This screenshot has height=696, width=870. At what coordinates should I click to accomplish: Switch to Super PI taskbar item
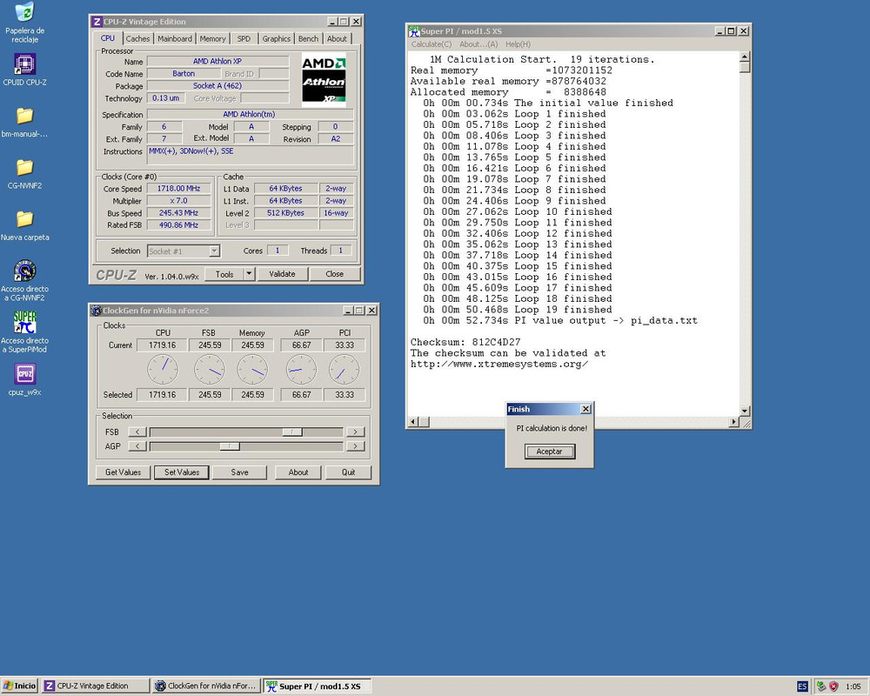pos(317,686)
